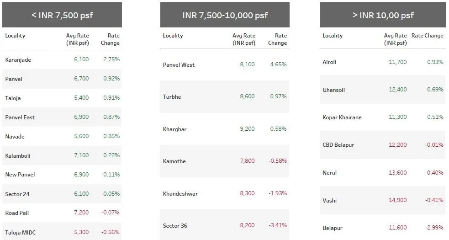Click Khandeshwar's -1.93% rate change
449x240 pixels.
[278, 194]
